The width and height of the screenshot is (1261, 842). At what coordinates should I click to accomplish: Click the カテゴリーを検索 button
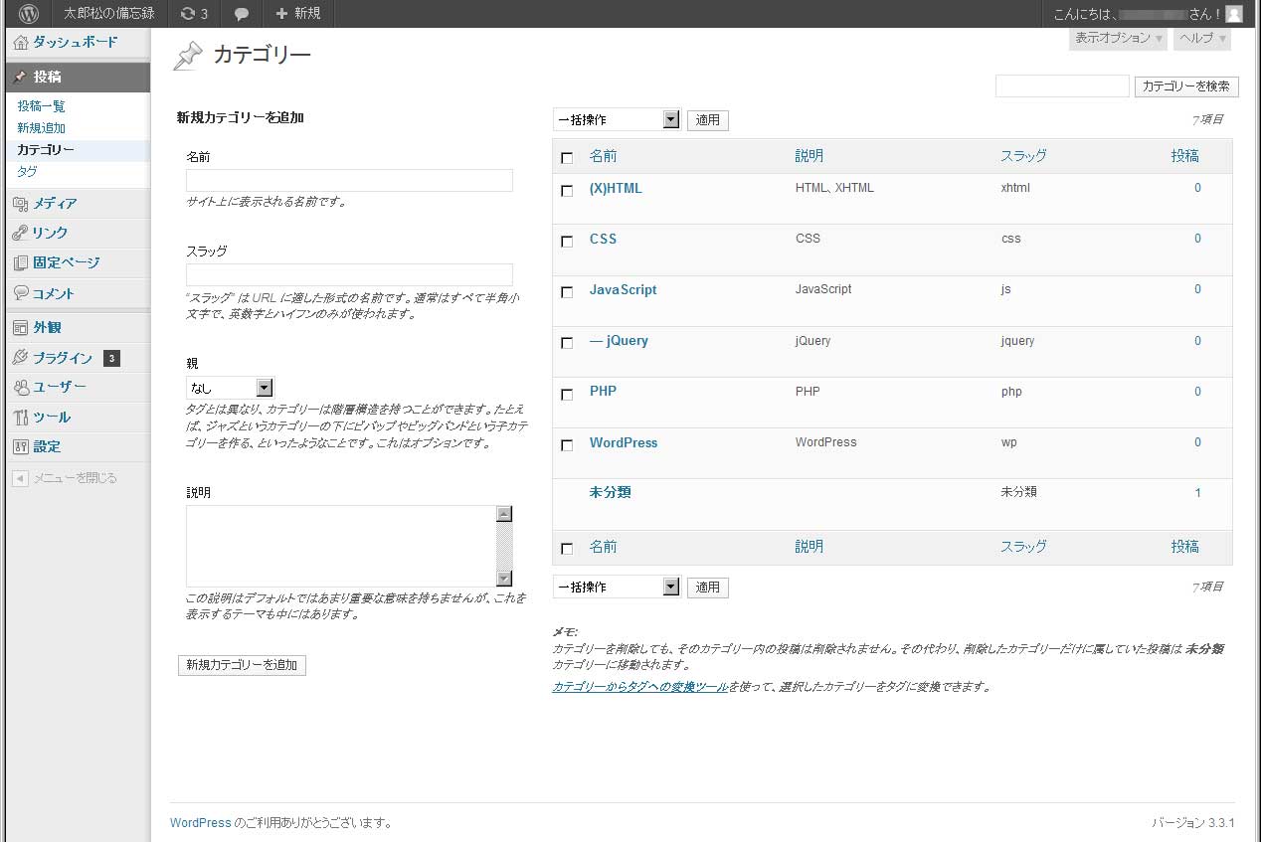tap(1186, 86)
